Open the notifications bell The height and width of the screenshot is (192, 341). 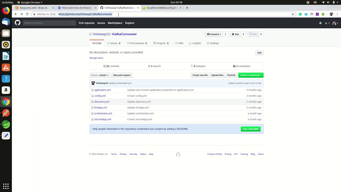320,23
